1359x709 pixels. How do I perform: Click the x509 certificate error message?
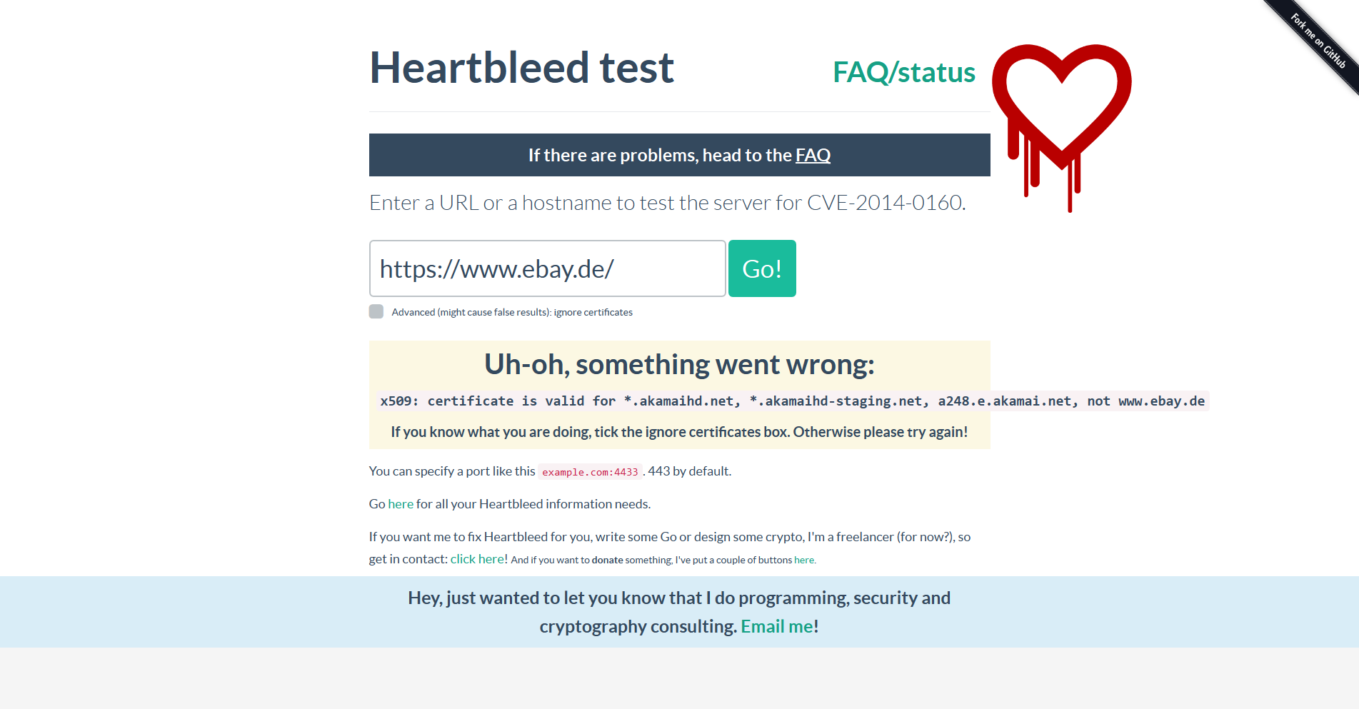792,401
